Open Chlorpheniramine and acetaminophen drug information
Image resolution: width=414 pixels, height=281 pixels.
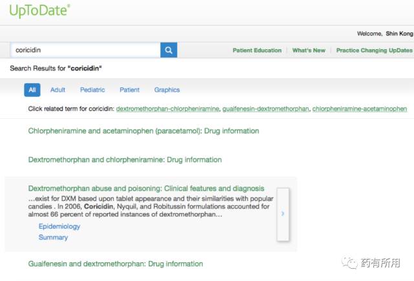click(x=144, y=131)
